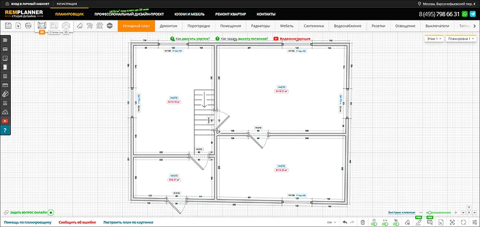Switch to the 3D view
This screenshot has height=227, width=480.
(x=66, y=26)
